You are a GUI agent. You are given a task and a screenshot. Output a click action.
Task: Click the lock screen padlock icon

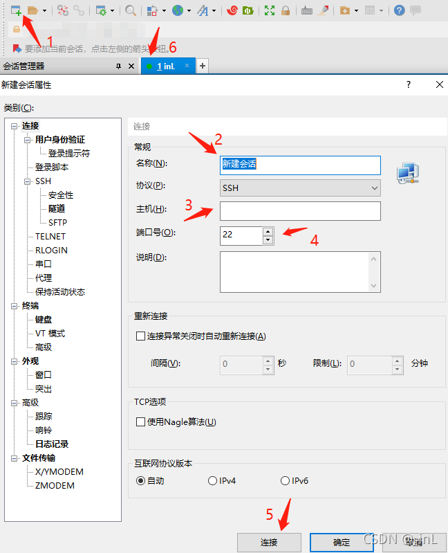pos(286,10)
